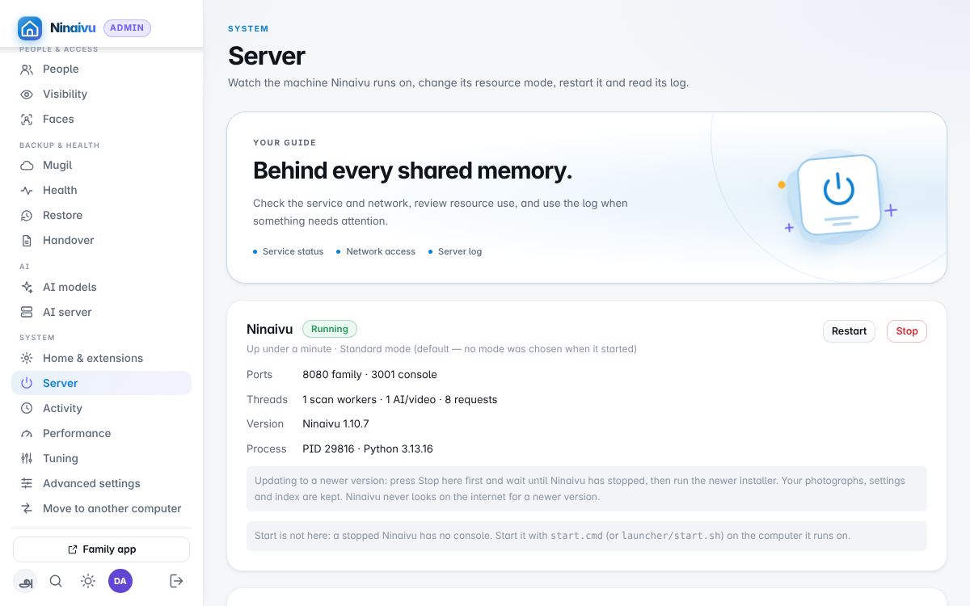Click the People icon in the sidebar
This screenshot has width=970, height=606.
tap(27, 69)
